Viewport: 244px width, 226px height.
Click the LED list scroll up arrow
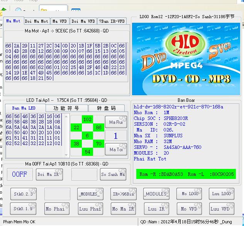[x=66, y=116]
